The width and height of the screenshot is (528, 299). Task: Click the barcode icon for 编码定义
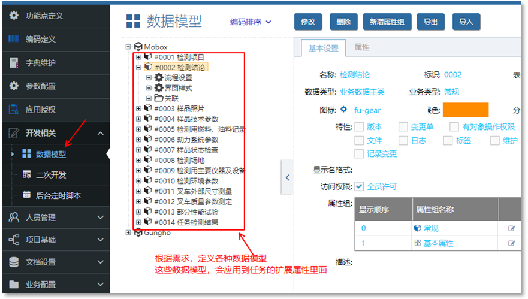point(14,39)
